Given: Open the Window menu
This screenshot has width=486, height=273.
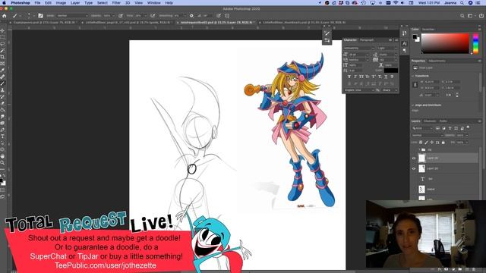Looking at the screenshot, I should [x=153, y=3].
